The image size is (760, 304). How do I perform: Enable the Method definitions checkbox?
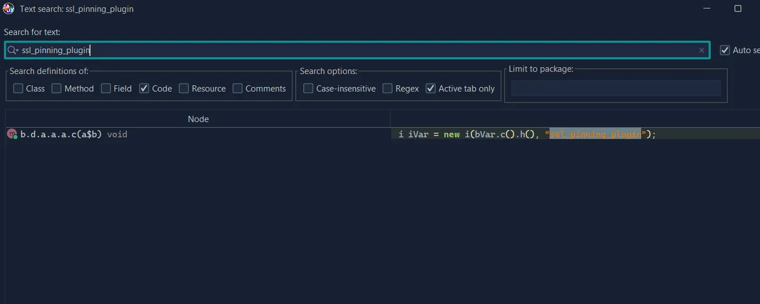click(x=57, y=89)
